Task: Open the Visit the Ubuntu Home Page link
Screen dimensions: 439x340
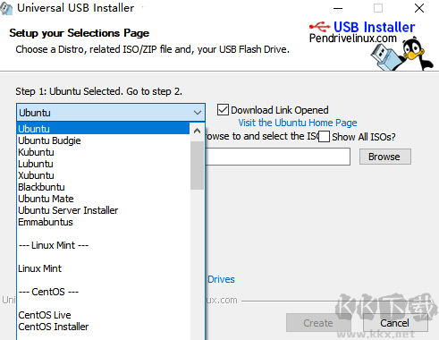Action: pyautogui.click(x=298, y=123)
